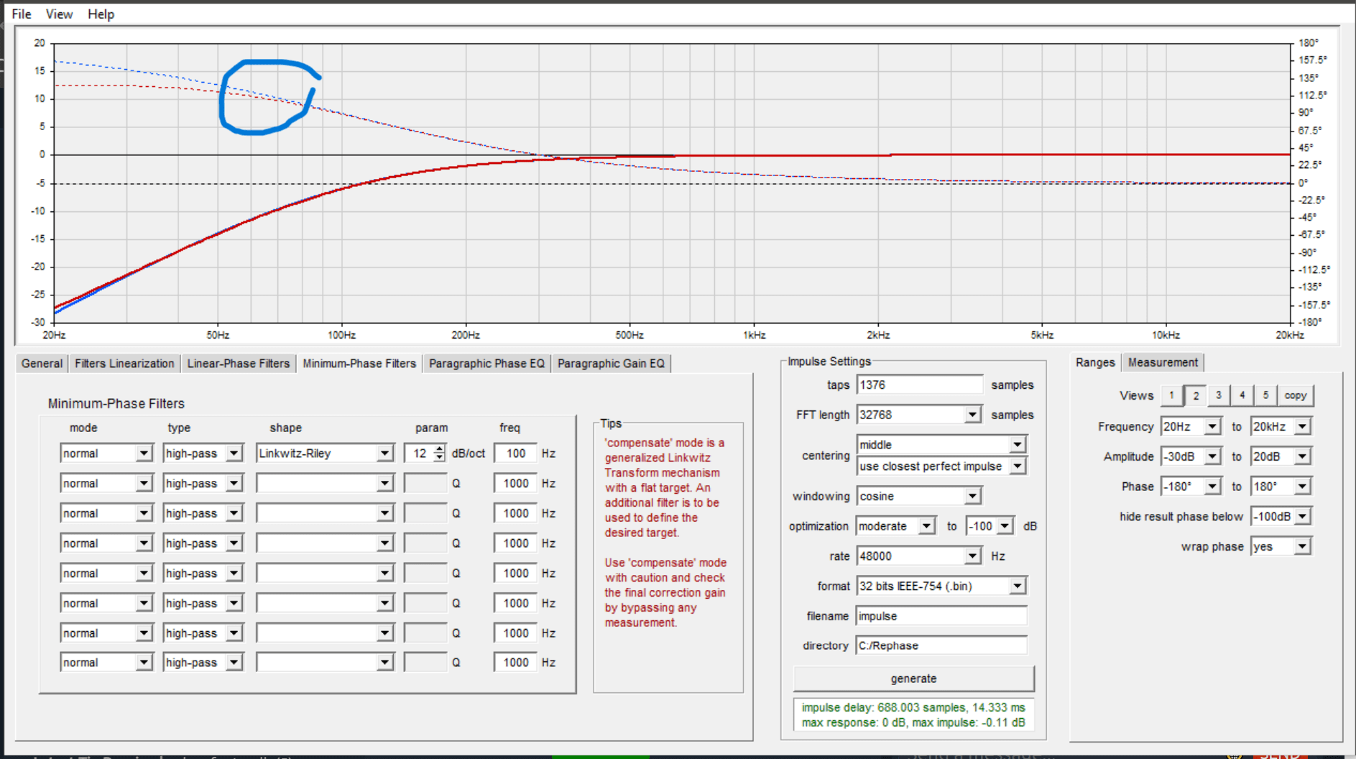Click the 'compensate' mode tip text
This screenshot has width=1356, height=759.
pyautogui.click(x=665, y=488)
